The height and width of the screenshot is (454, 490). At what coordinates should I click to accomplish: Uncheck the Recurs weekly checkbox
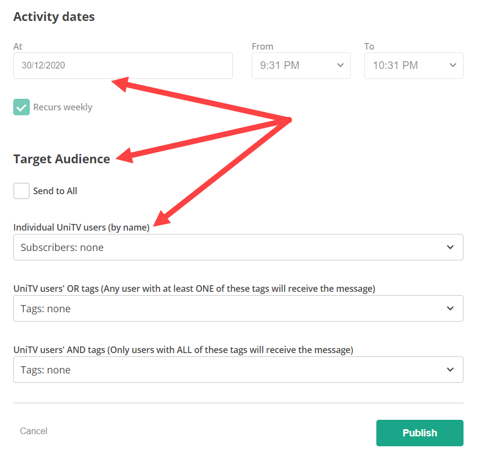pyautogui.click(x=22, y=108)
